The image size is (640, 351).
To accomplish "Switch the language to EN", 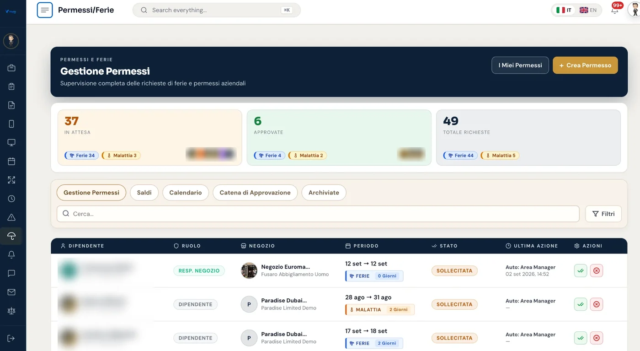I will [588, 10].
